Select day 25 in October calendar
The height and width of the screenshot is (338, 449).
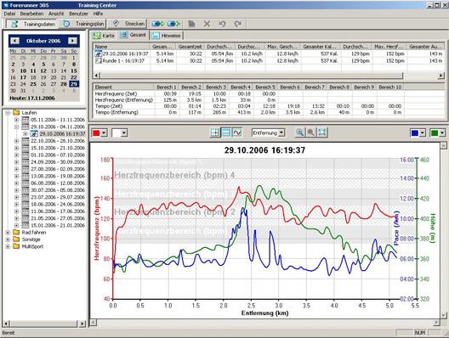coord(33,84)
